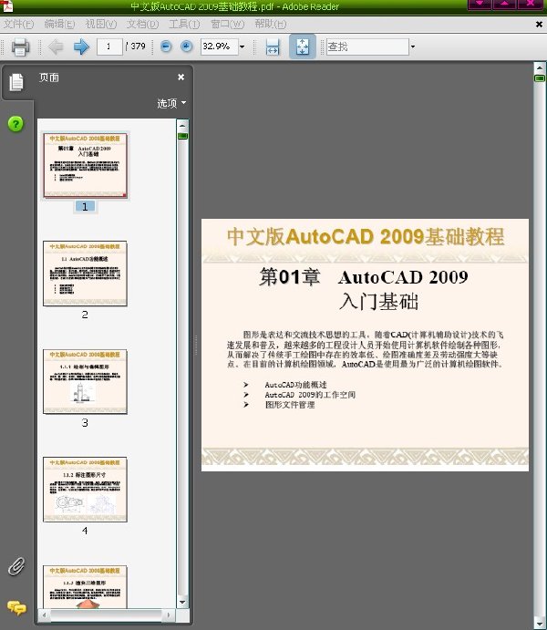Click thumbnail panel scroll left arrow

point(44,615)
